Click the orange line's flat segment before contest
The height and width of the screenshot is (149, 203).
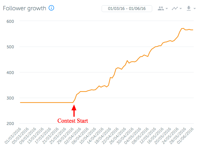[x=44, y=102]
